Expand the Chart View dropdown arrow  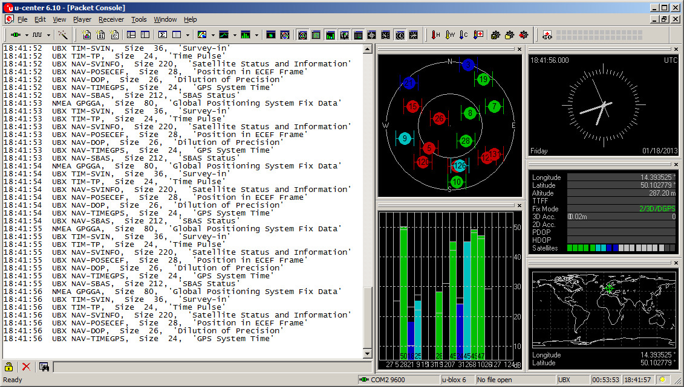tap(235, 35)
